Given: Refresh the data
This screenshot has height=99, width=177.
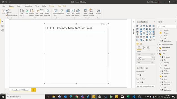Looking at the screenshot, I should pyautogui.click(x=61, y=12).
